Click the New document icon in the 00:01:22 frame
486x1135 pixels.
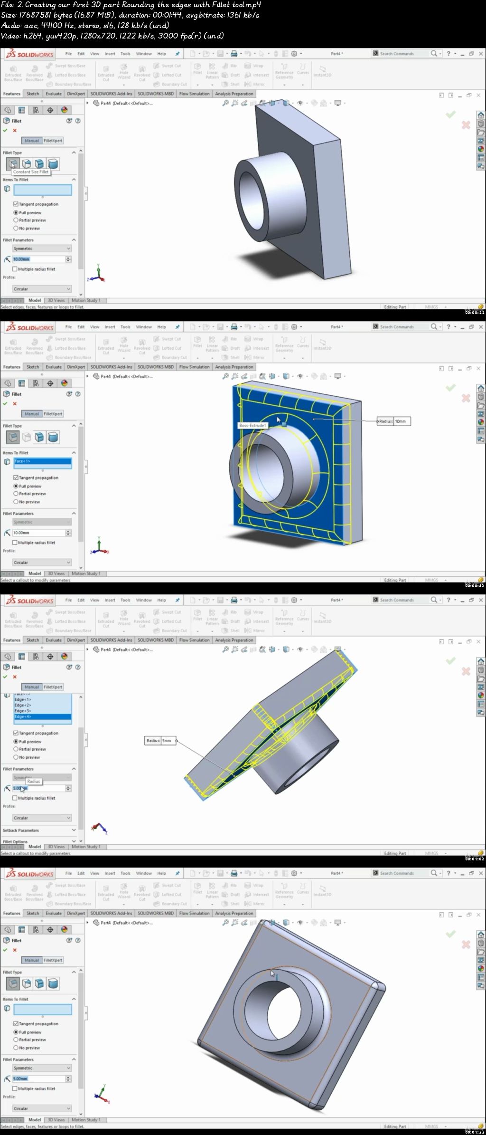[x=193, y=873]
